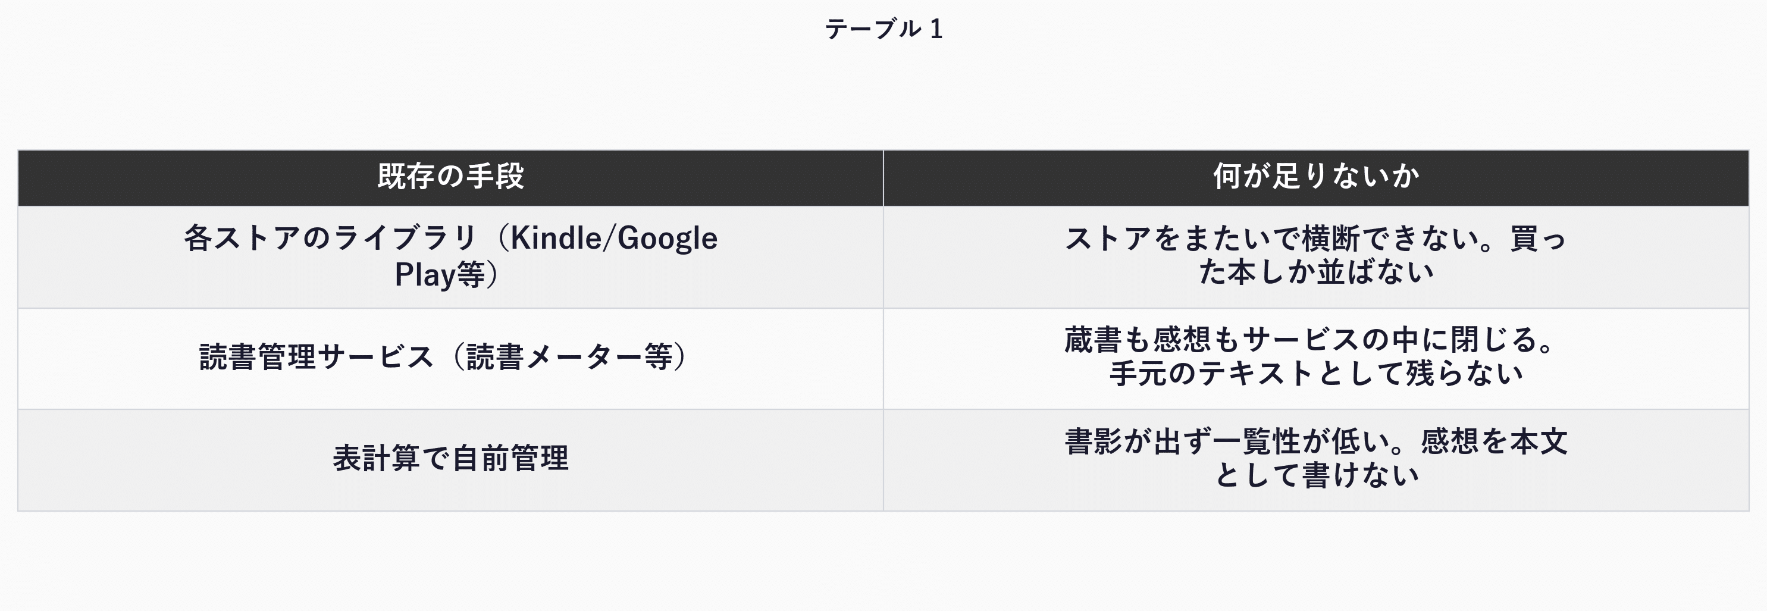This screenshot has width=1767, height=611.
Task: Click the 既存の手段 column header
Action: [450, 178]
